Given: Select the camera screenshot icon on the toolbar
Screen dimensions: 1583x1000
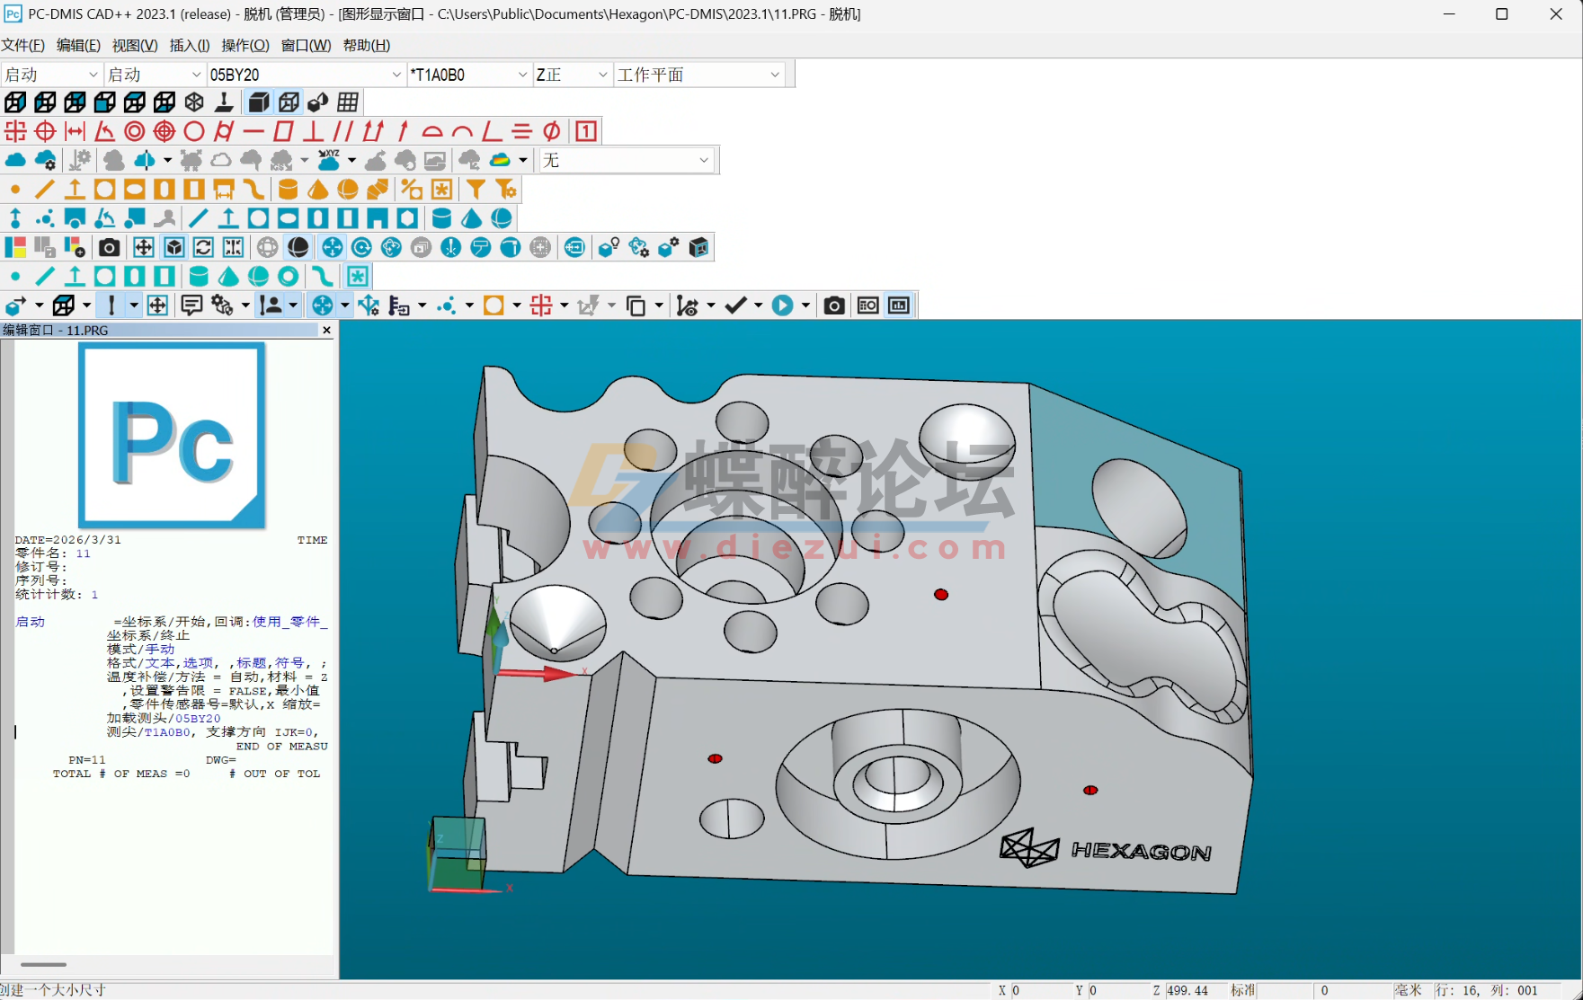Looking at the screenshot, I should pos(109,247).
